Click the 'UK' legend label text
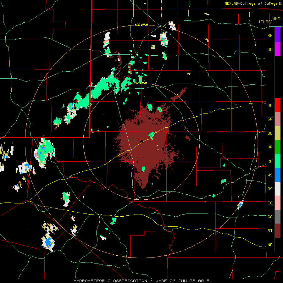Viewport: 283px width, 283px height. (270, 49)
